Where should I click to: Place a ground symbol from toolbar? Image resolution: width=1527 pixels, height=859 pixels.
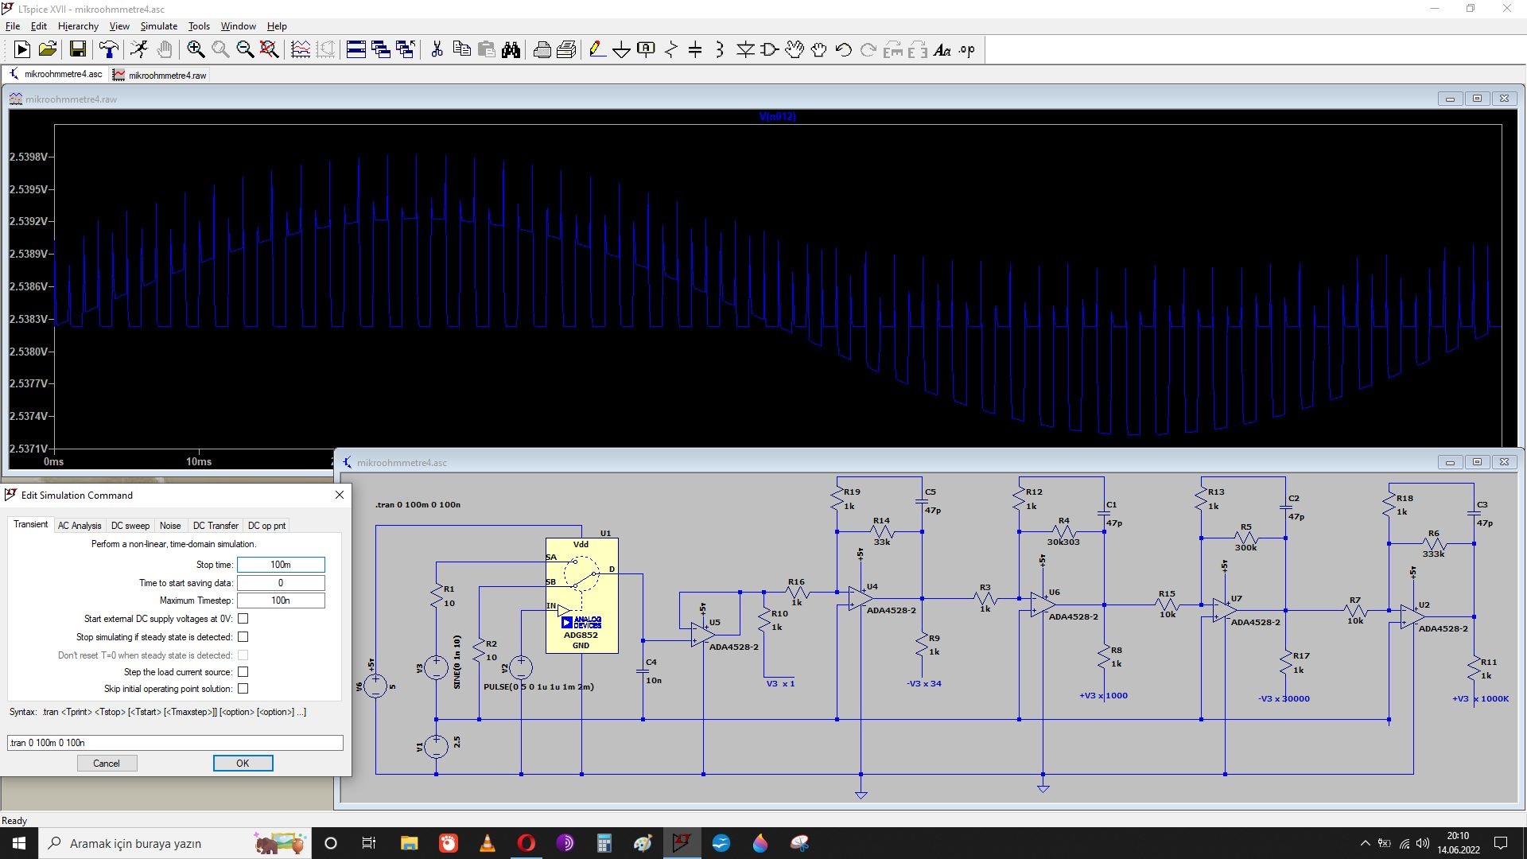pos(621,50)
